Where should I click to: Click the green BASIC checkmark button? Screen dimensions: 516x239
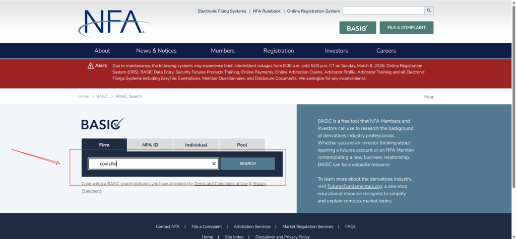click(357, 28)
